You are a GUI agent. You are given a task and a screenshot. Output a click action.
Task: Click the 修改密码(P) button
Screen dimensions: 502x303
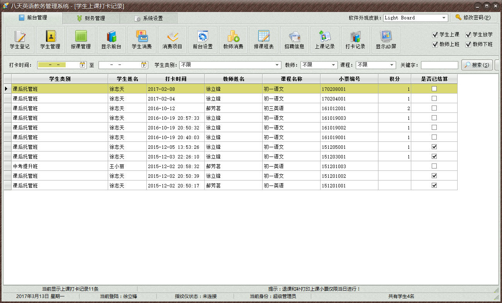473,18
